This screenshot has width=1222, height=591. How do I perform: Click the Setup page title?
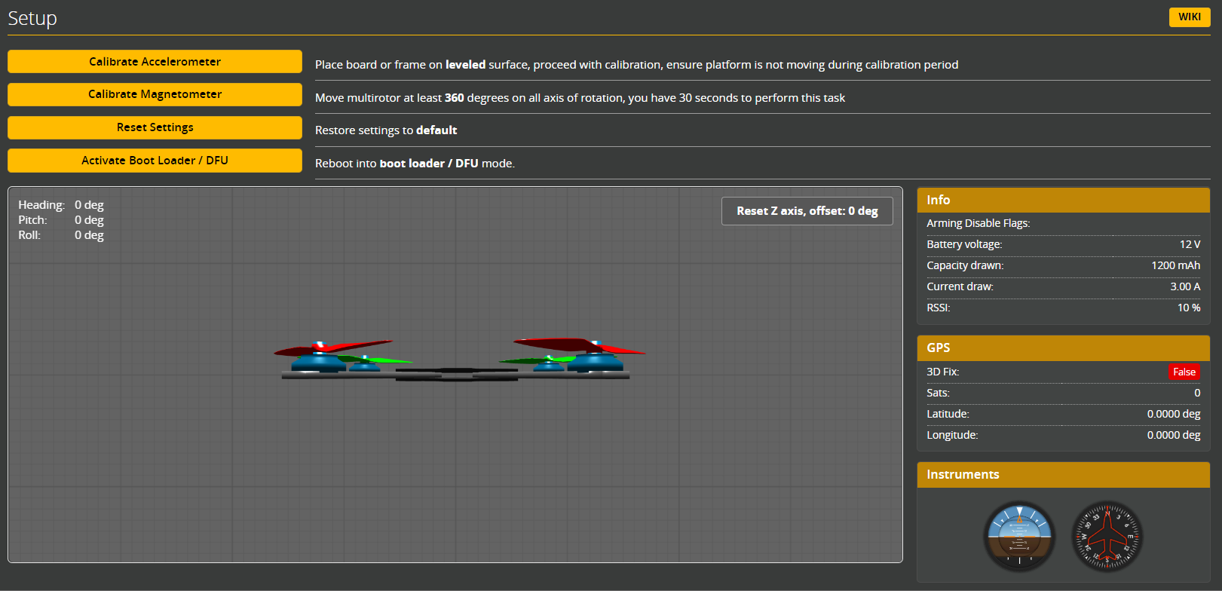[x=32, y=18]
